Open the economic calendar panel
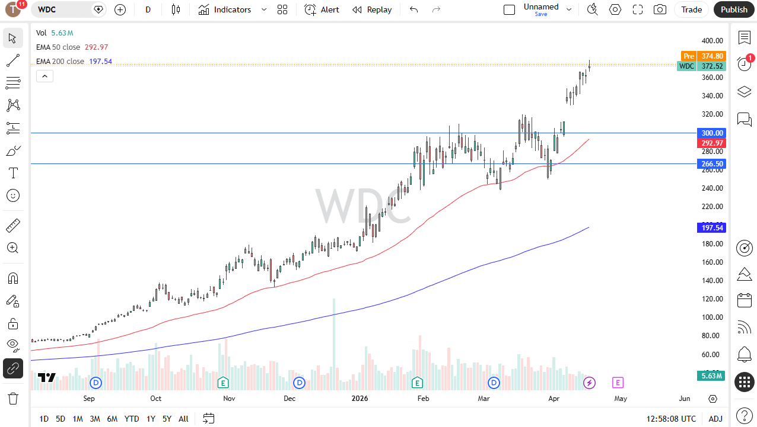 click(745, 300)
